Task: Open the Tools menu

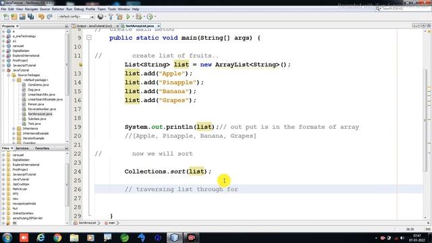Action: pyautogui.click(x=112, y=9)
